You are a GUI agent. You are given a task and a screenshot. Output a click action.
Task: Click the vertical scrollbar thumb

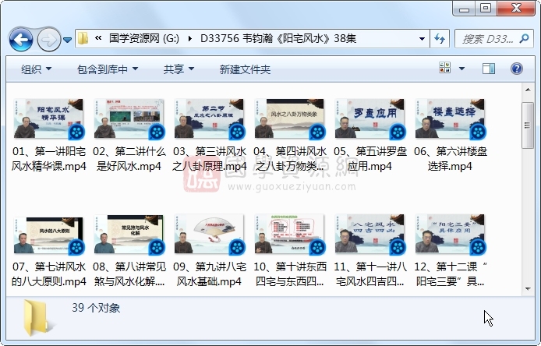coord(528,125)
